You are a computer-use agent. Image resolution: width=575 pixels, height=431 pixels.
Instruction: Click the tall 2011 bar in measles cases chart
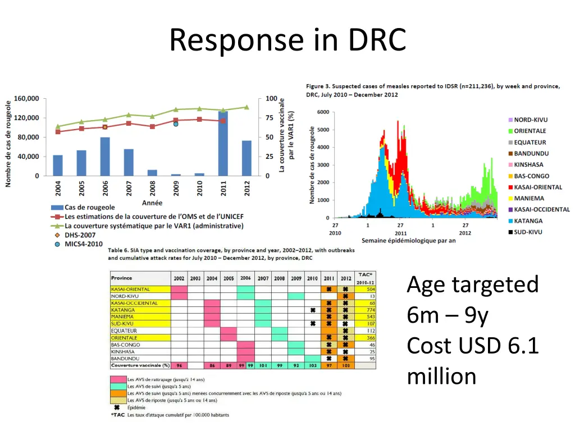coord(223,143)
